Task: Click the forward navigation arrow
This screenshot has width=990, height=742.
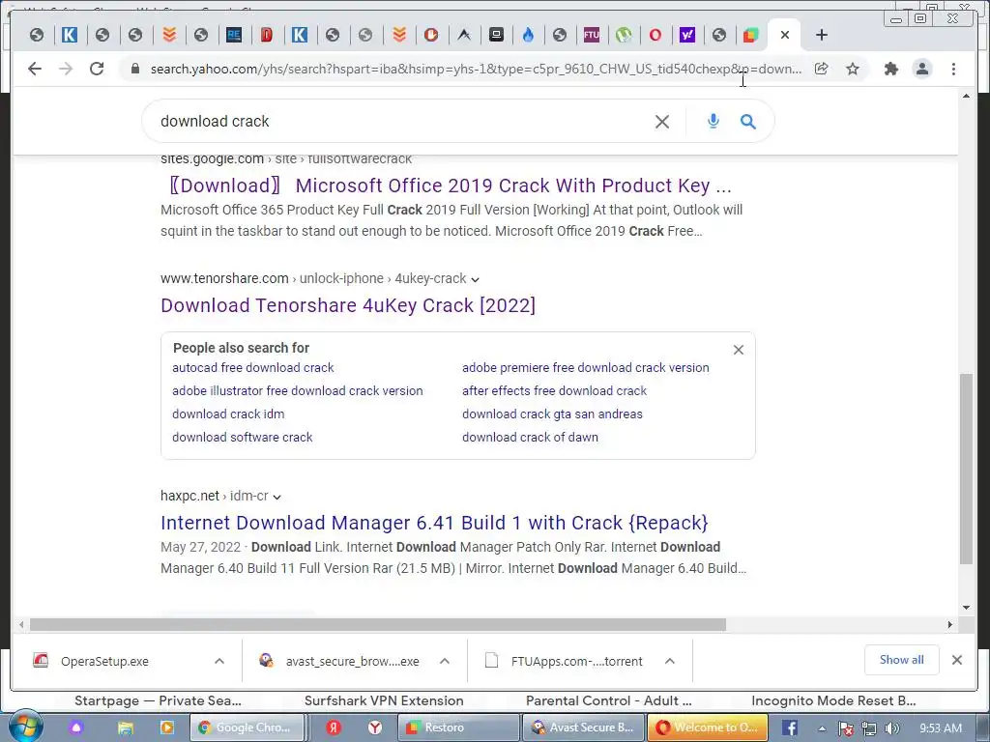Action: (66, 69)
